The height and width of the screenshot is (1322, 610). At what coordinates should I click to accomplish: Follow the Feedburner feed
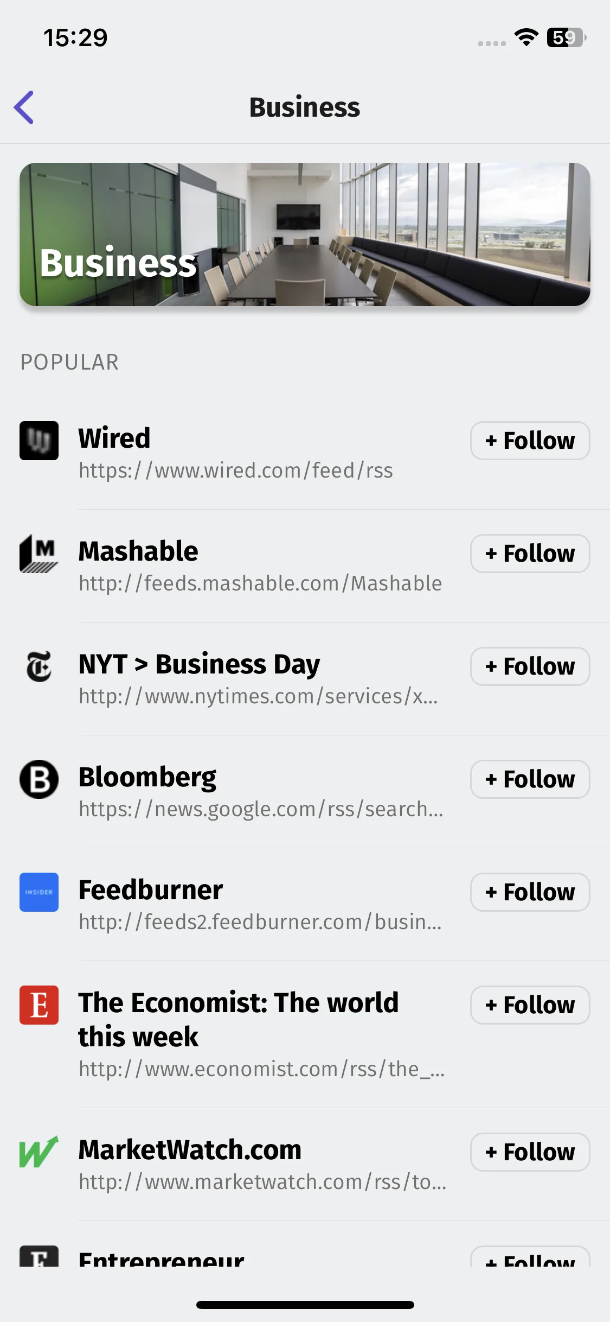click(x=530, y=892)
